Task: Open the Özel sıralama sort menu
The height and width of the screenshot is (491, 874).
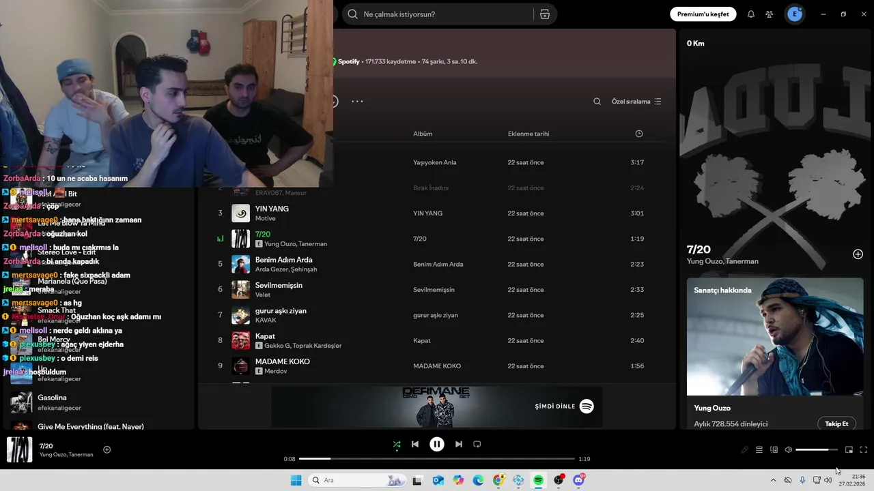Action: click(x=636, y=101)
